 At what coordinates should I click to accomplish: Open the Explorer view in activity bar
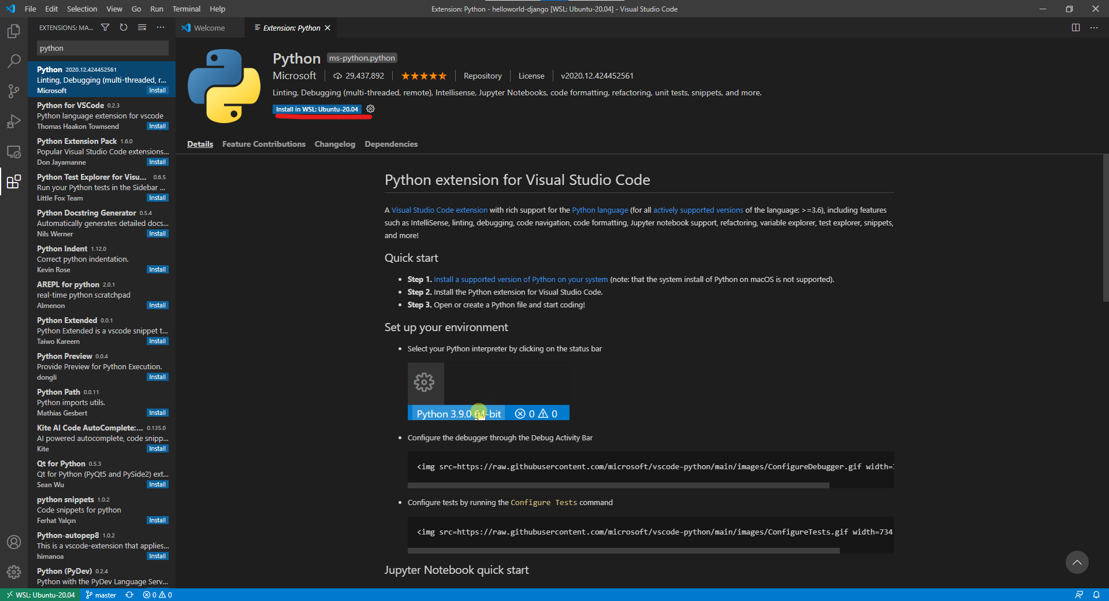click(14, 31)
